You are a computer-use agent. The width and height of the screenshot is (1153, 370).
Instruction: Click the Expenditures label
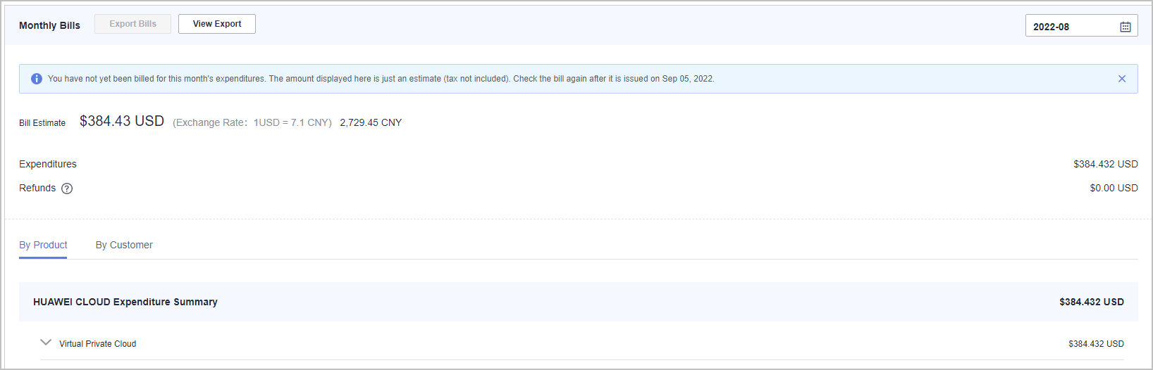pos(48,164)
